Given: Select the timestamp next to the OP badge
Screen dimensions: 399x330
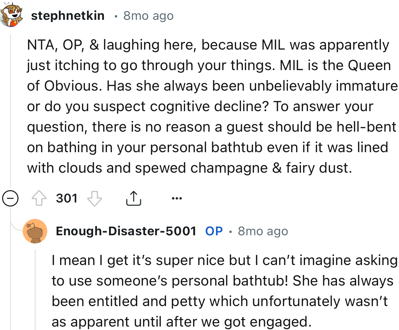Looking at the screenshot, I should point(263,231).
